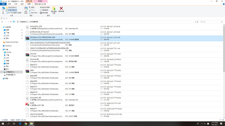Select the data.013 file
This screenshot has height=126, width=225.
(x=124, y=66)
